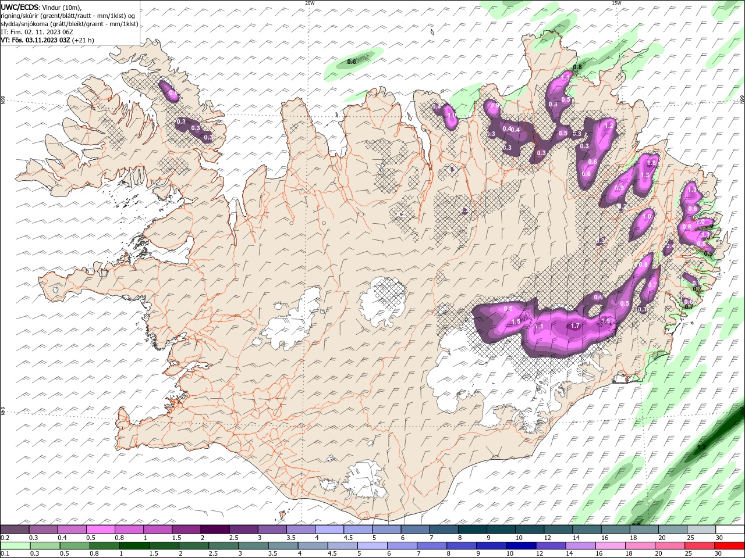Select the dark teal 8 snow scale swatch
The width and height of the screenshot is (745, 558).
click(x=473, y=530)
